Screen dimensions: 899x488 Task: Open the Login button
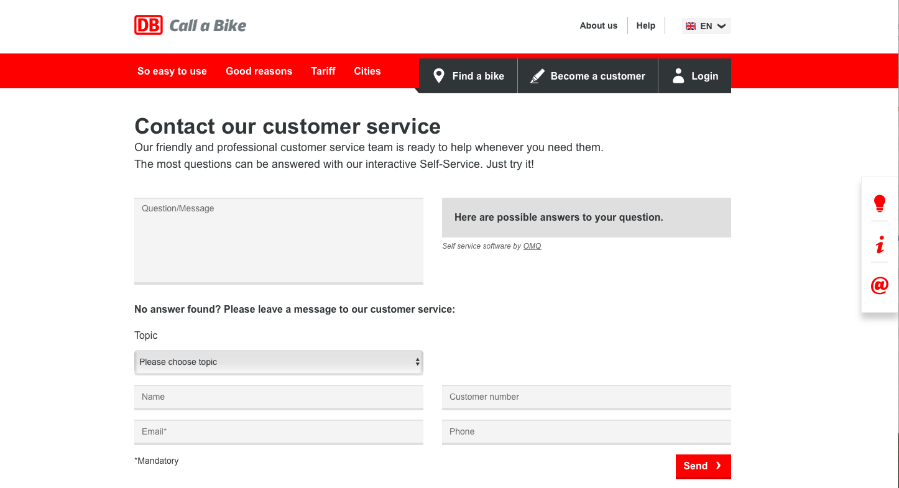pos(694,76)
